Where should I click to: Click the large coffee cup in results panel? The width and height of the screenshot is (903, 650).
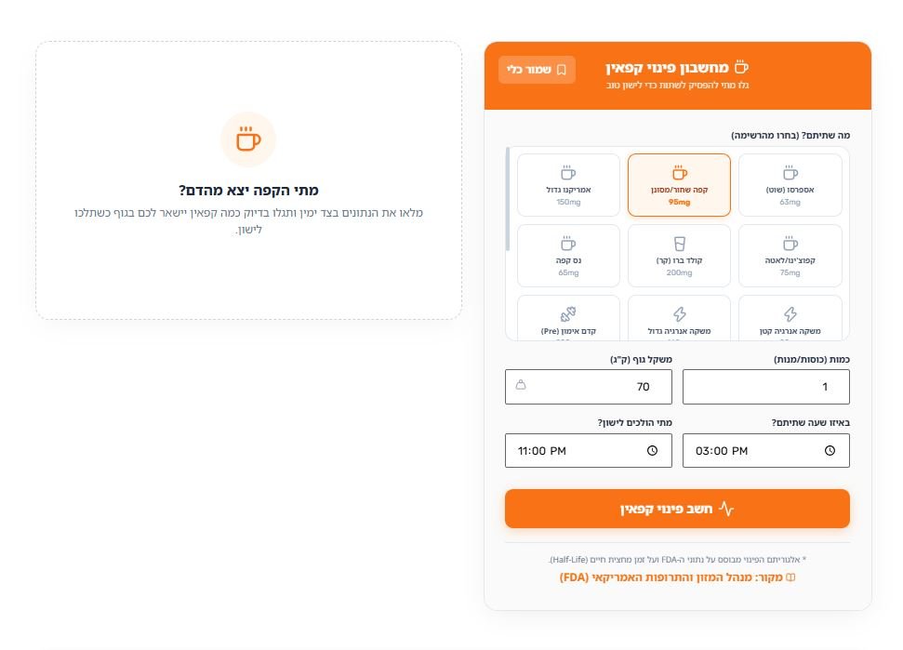pos(248,139)
